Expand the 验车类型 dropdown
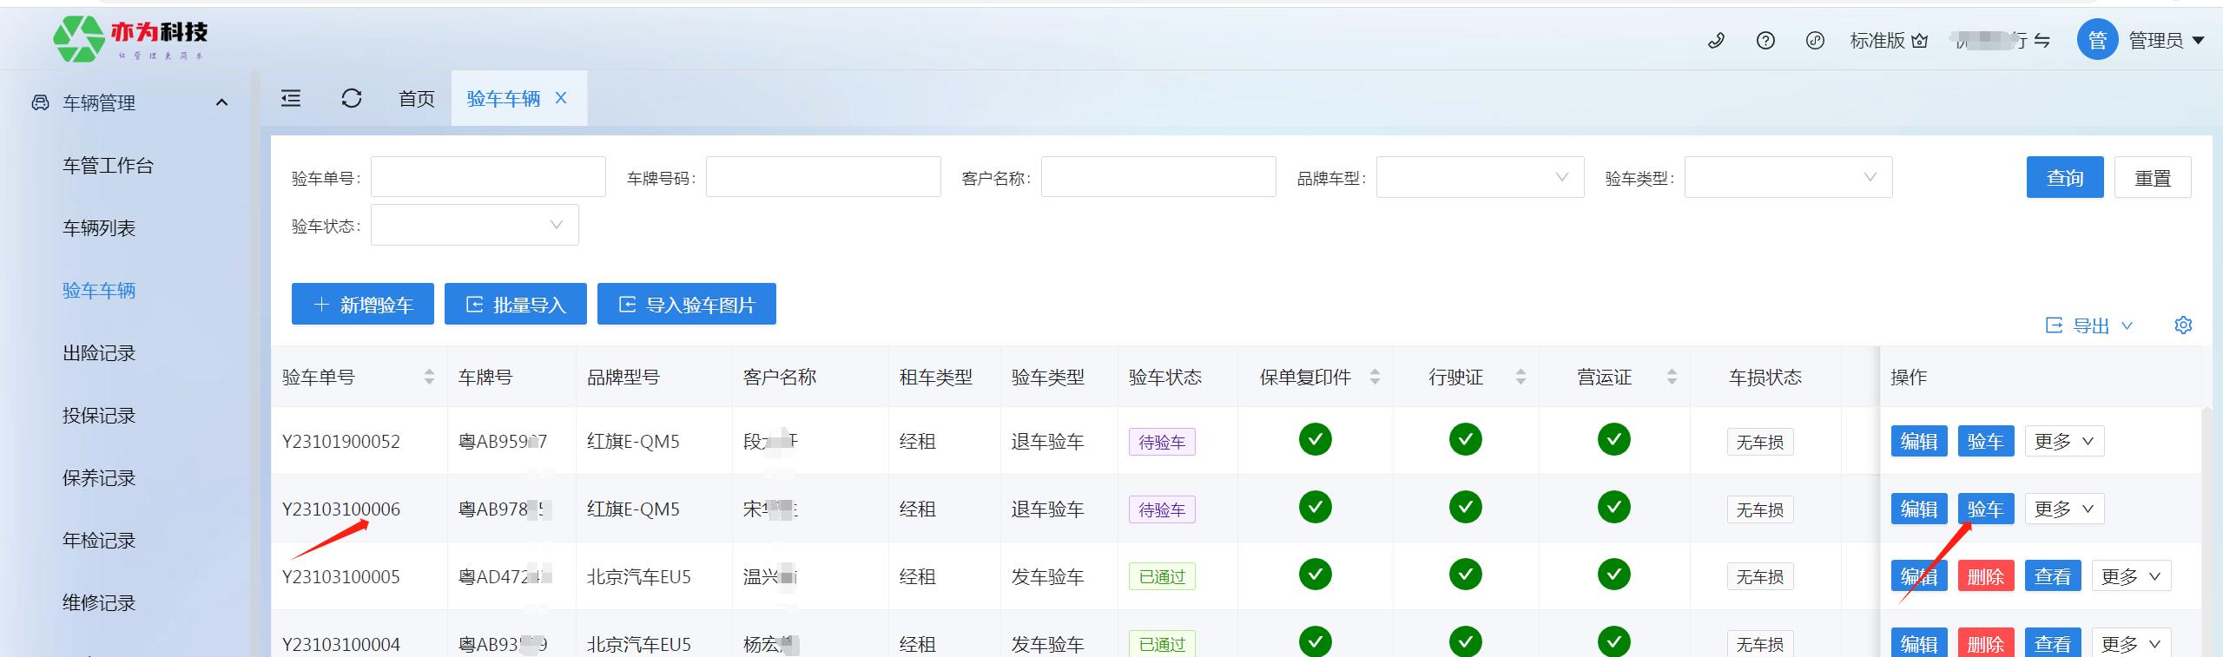 (1788, 177)
